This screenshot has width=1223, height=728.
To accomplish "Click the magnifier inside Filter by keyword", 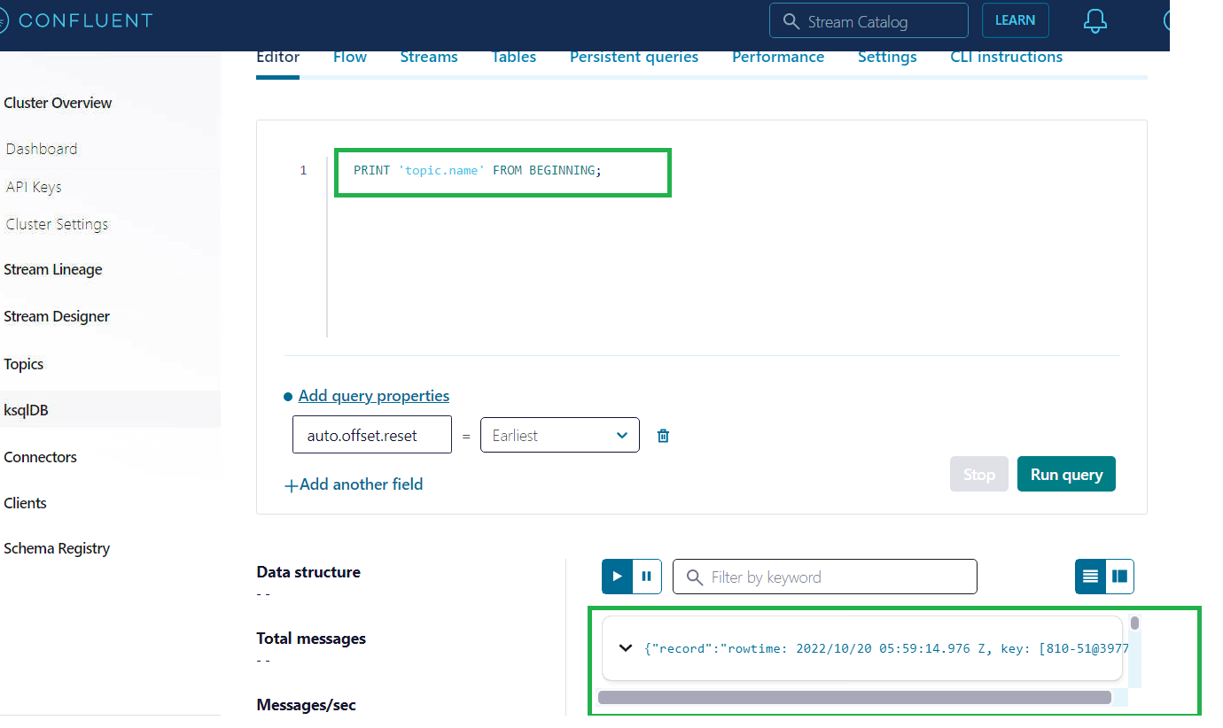I will pos(695,577).
